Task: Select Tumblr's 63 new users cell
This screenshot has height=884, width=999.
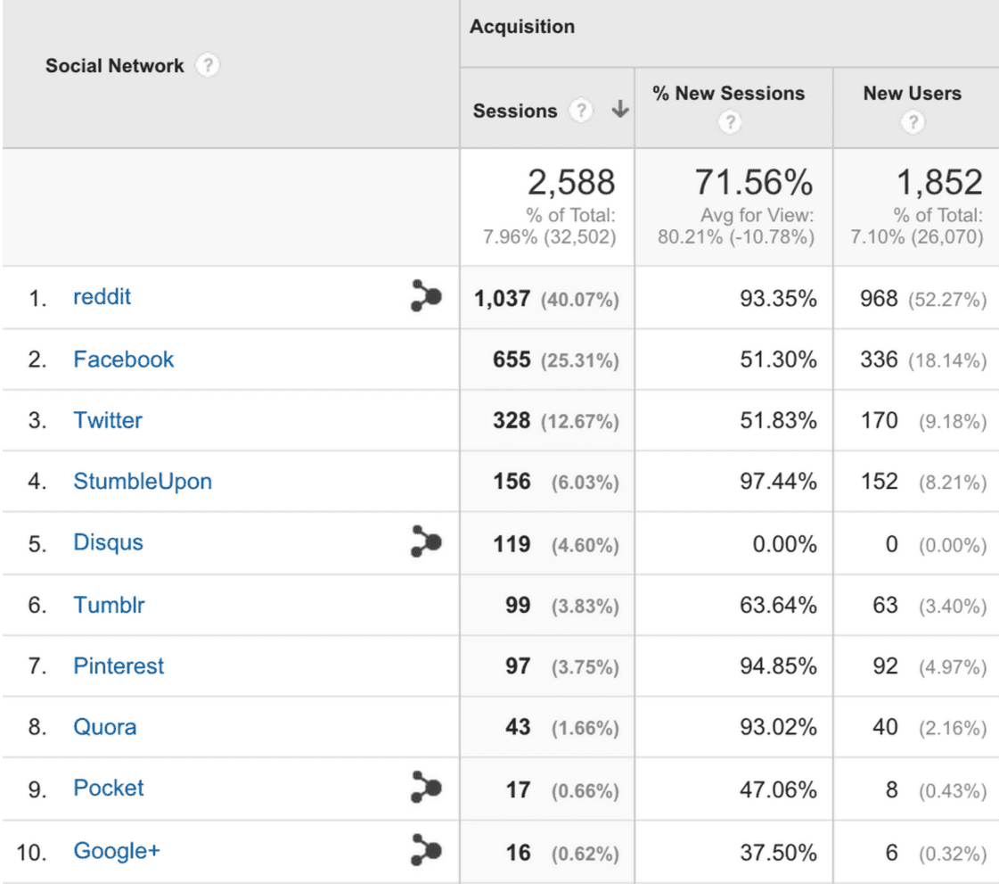Action: tap(916, 605)
